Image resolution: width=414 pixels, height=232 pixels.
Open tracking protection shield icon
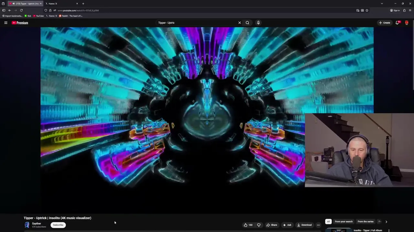[x=46, y=10]
